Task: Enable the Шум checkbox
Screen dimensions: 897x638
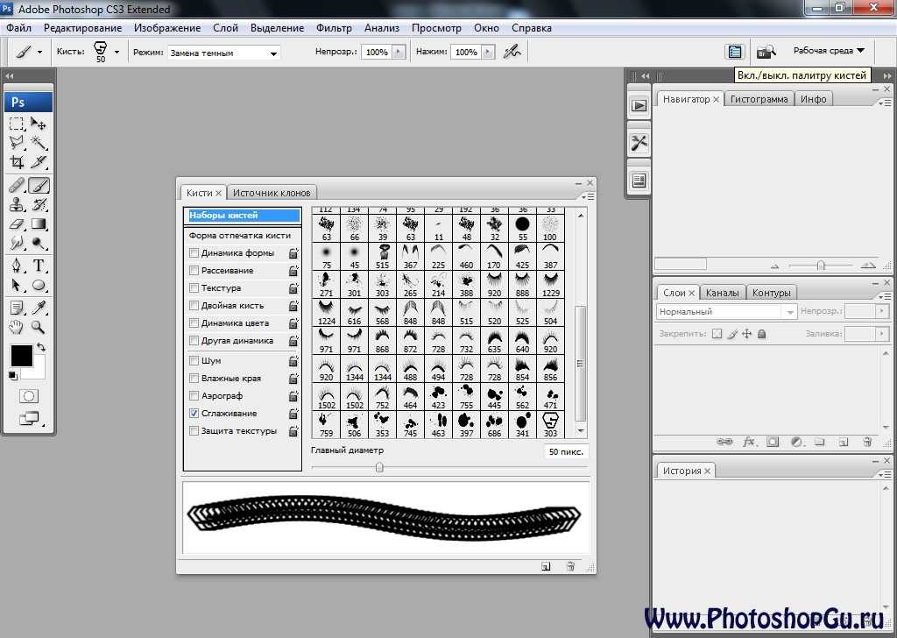Action: (194, 360)
